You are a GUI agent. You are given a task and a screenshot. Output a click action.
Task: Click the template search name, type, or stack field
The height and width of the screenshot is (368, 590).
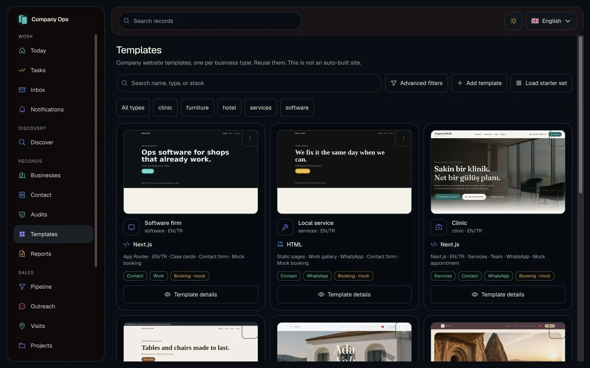coord(249,83)
